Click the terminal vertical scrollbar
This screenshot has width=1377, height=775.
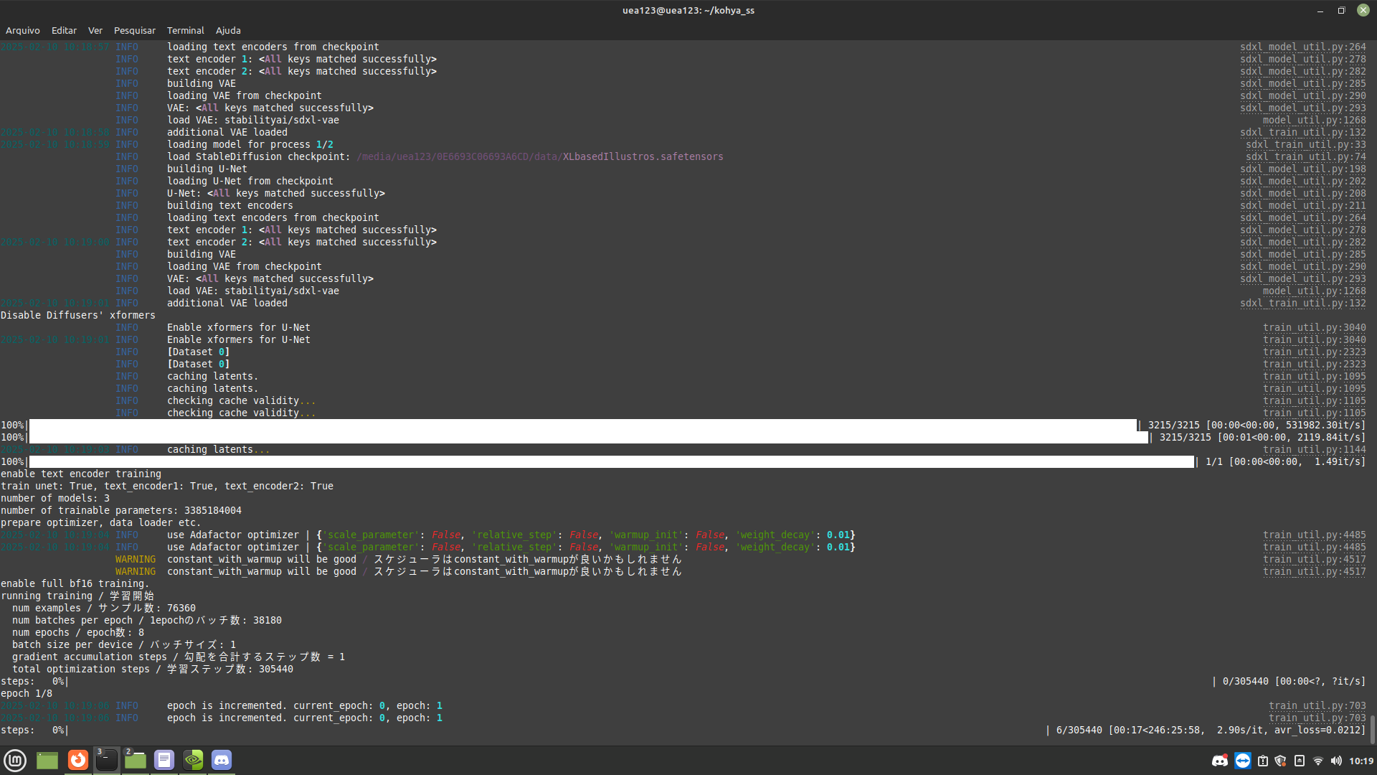1372,729
